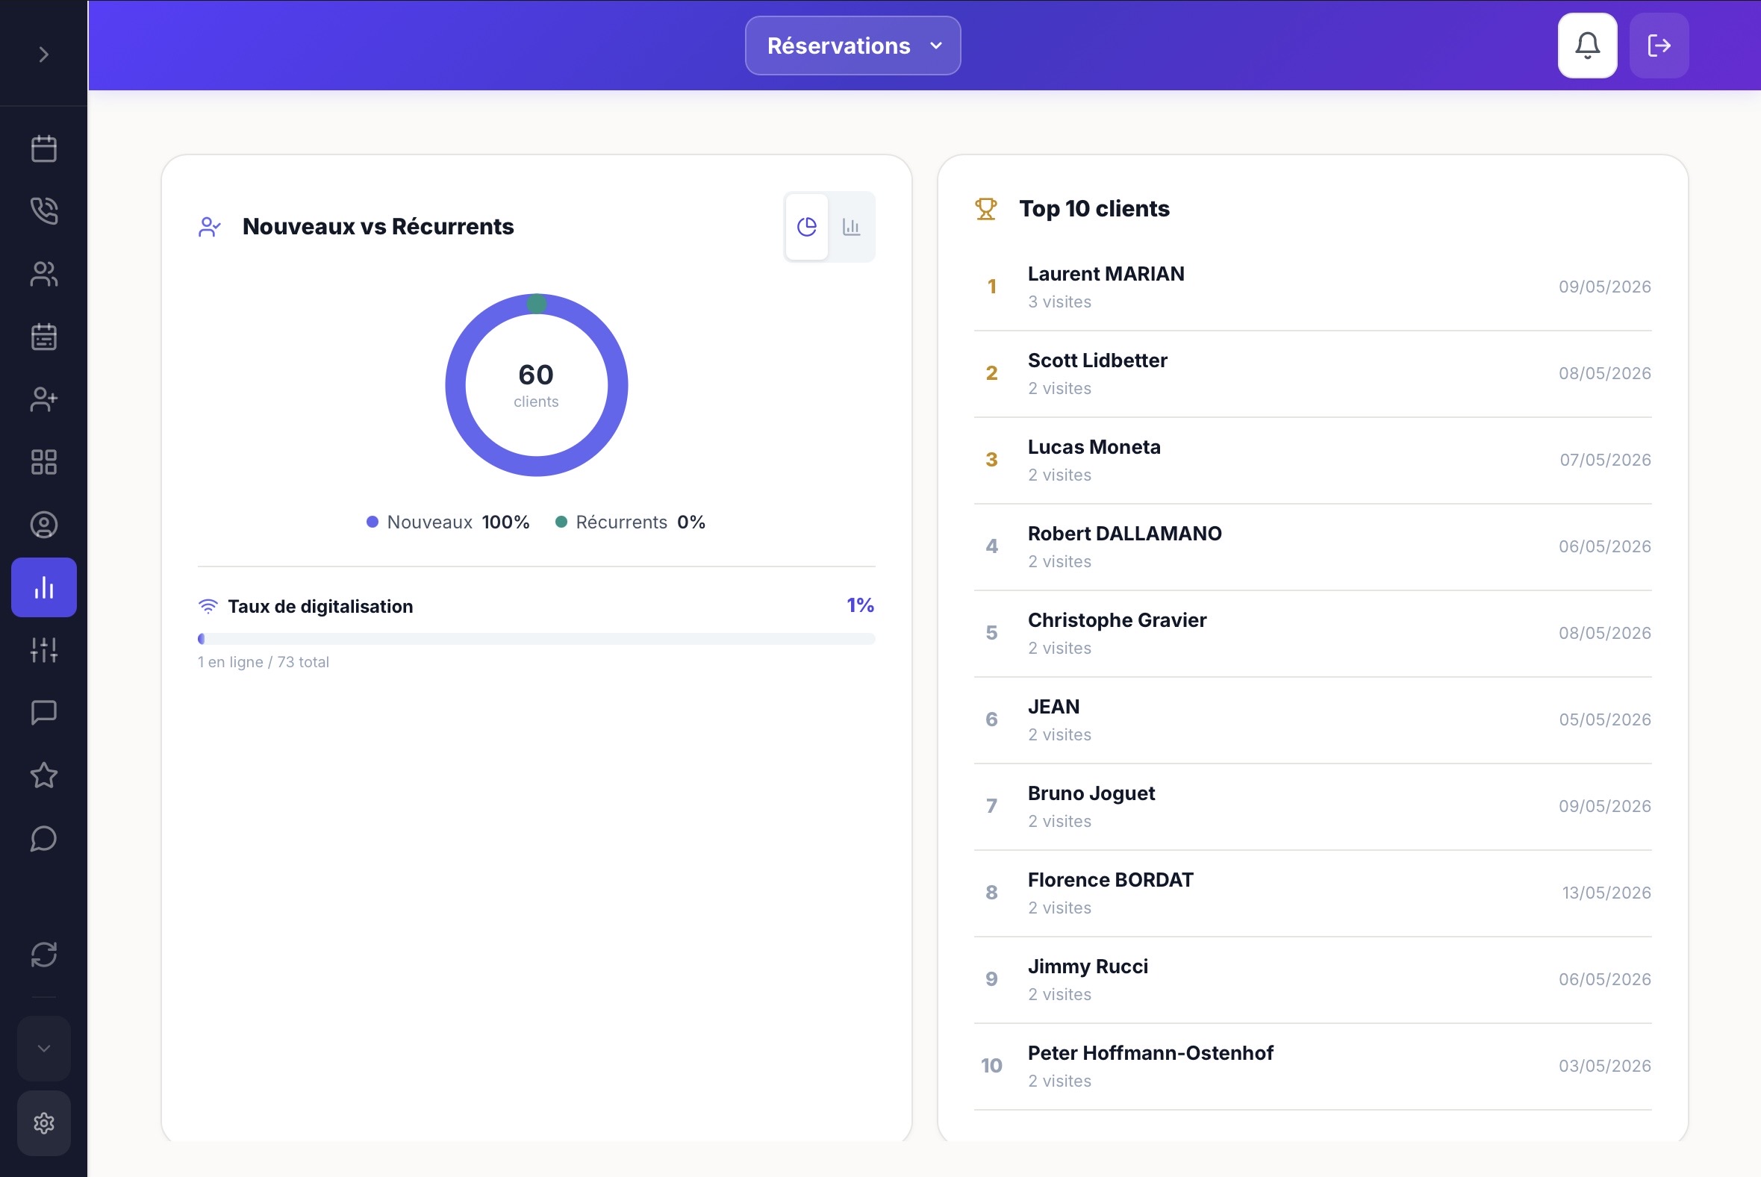Click the add user icon in sidebar
1761x1177 pixels.
43,399
